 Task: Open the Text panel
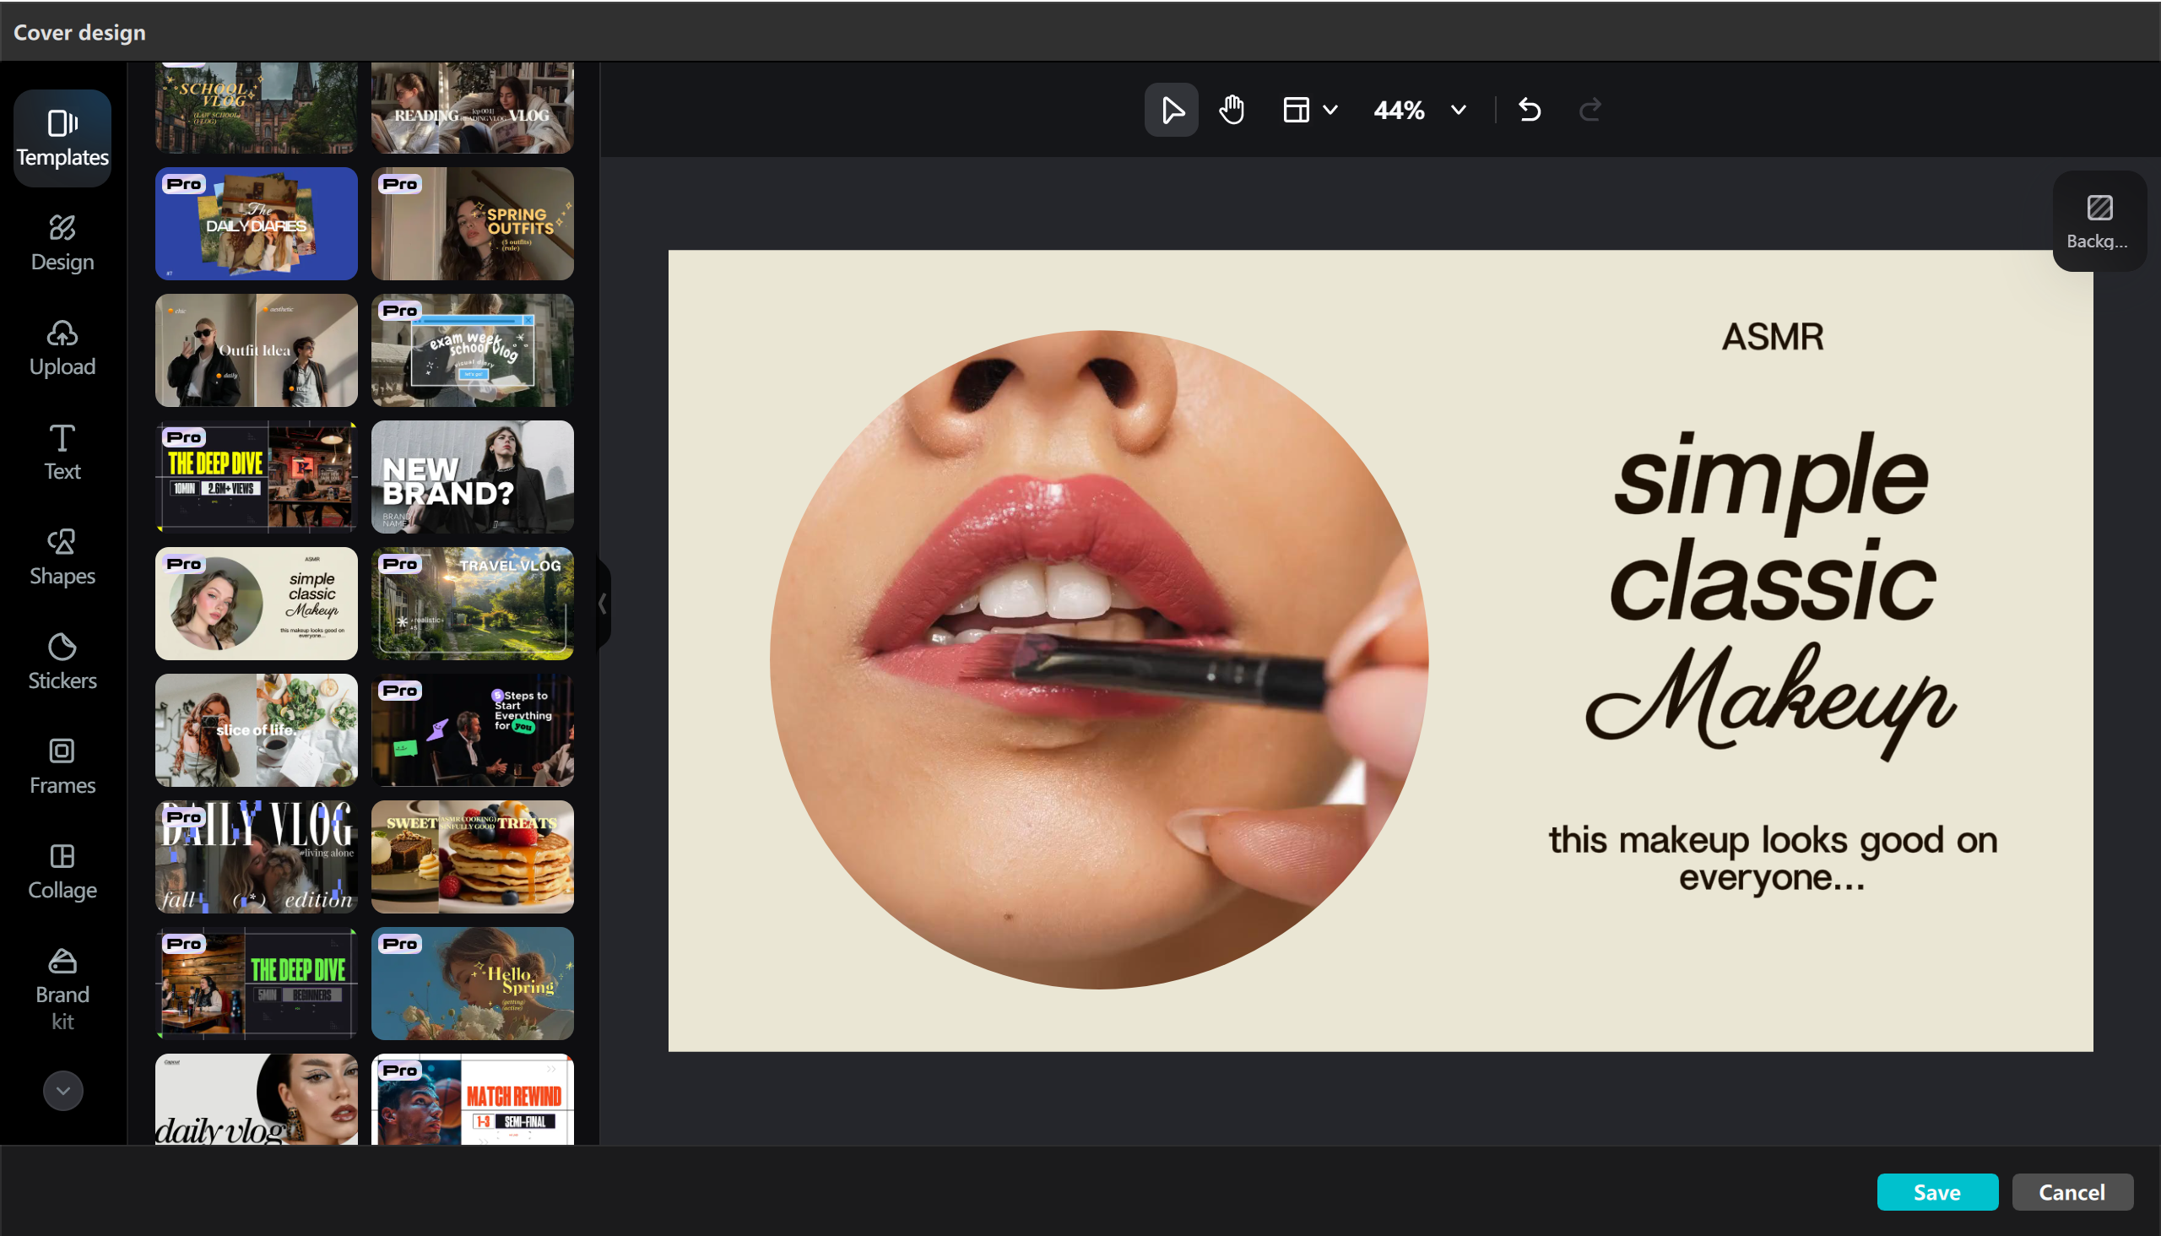(62, 451)
